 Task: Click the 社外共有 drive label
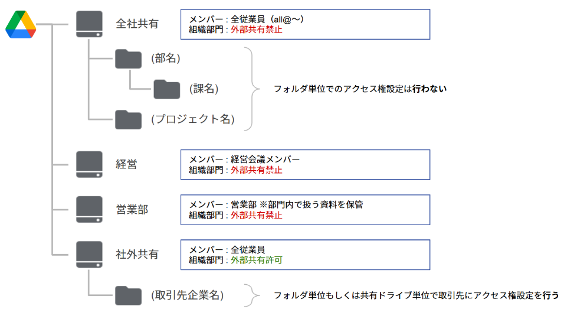point(137,254)
